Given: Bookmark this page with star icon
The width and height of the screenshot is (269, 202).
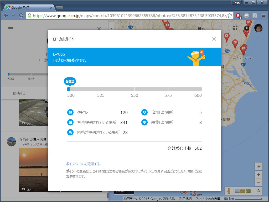Looking at the screenshot, I should click(230, 16).
